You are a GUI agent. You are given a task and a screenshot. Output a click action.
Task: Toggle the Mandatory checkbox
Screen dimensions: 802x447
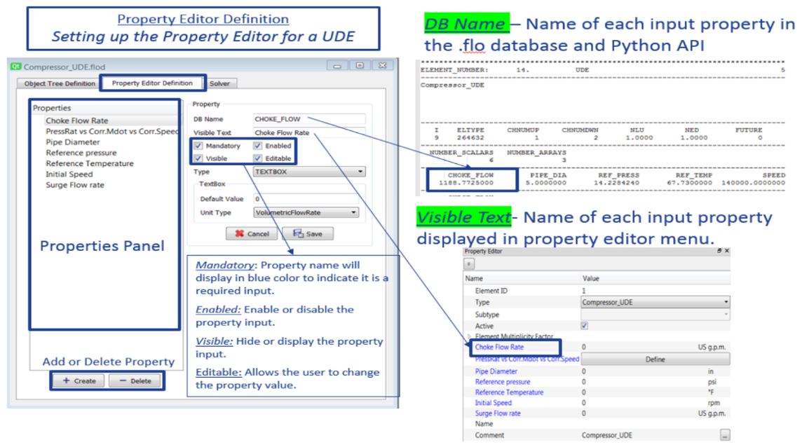tap(199, 146)
